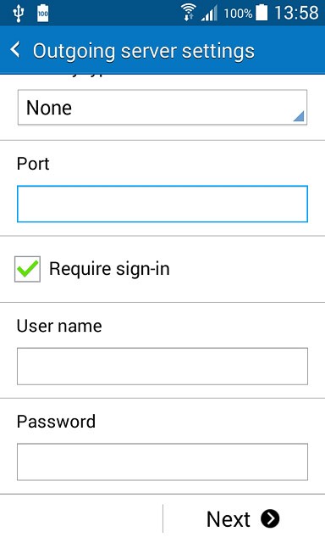Uncheck the Require sign-in checkbox
Viewport: 325px width, 543px height.
[x=27, y=269]
